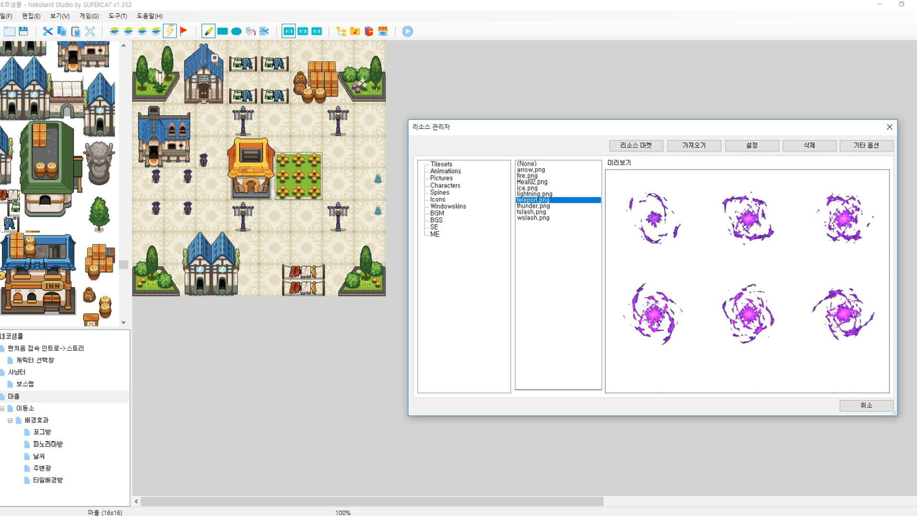Collapse the 배경효과 folder node

(10, 420)
